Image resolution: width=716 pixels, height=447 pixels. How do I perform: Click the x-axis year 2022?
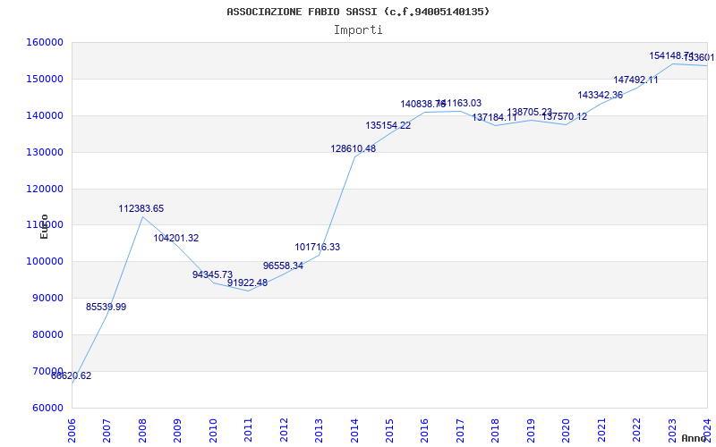[x=637, y=431]
